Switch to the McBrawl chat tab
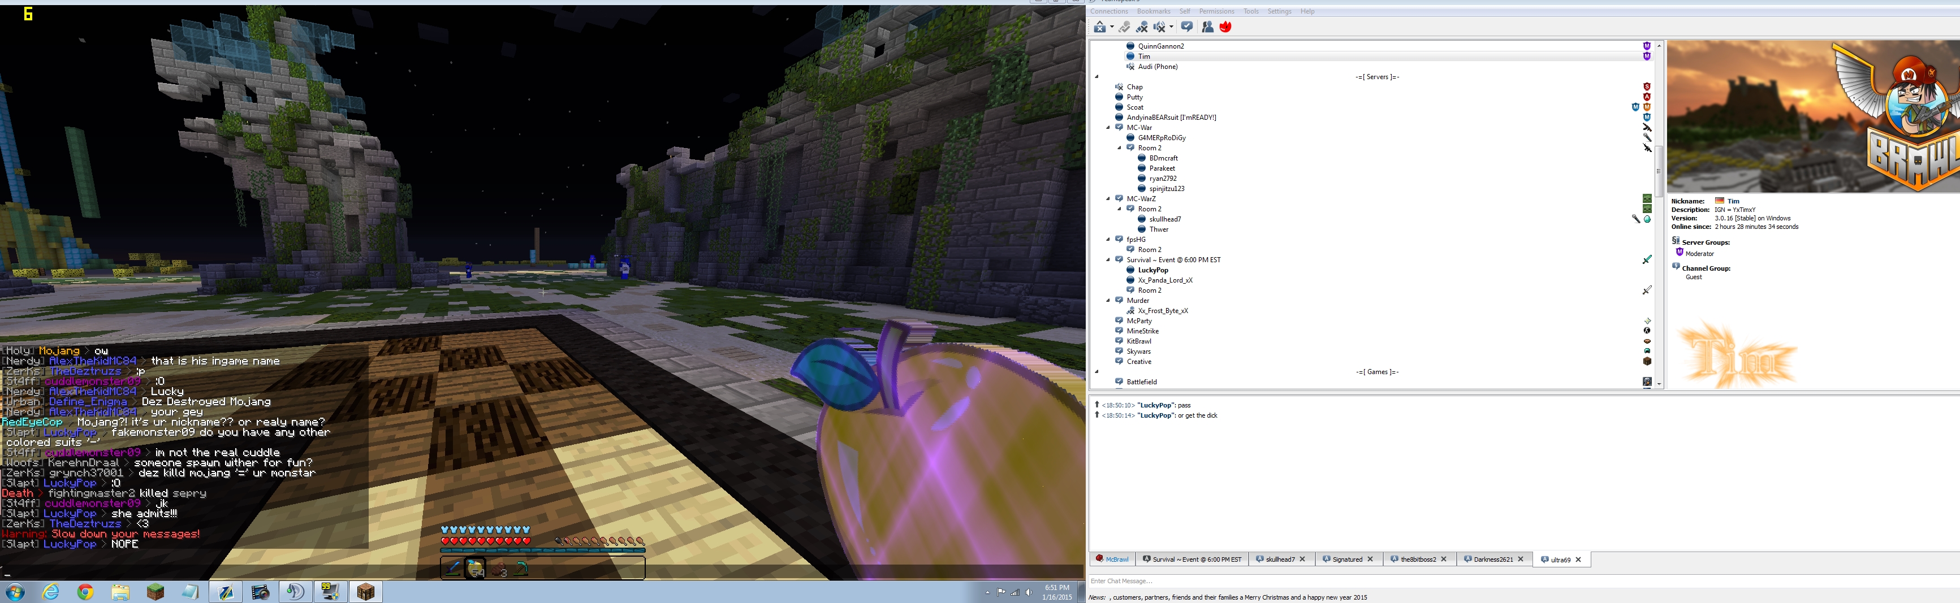This screenshot has width=1960, height=603. click(x=1112, y=559)
